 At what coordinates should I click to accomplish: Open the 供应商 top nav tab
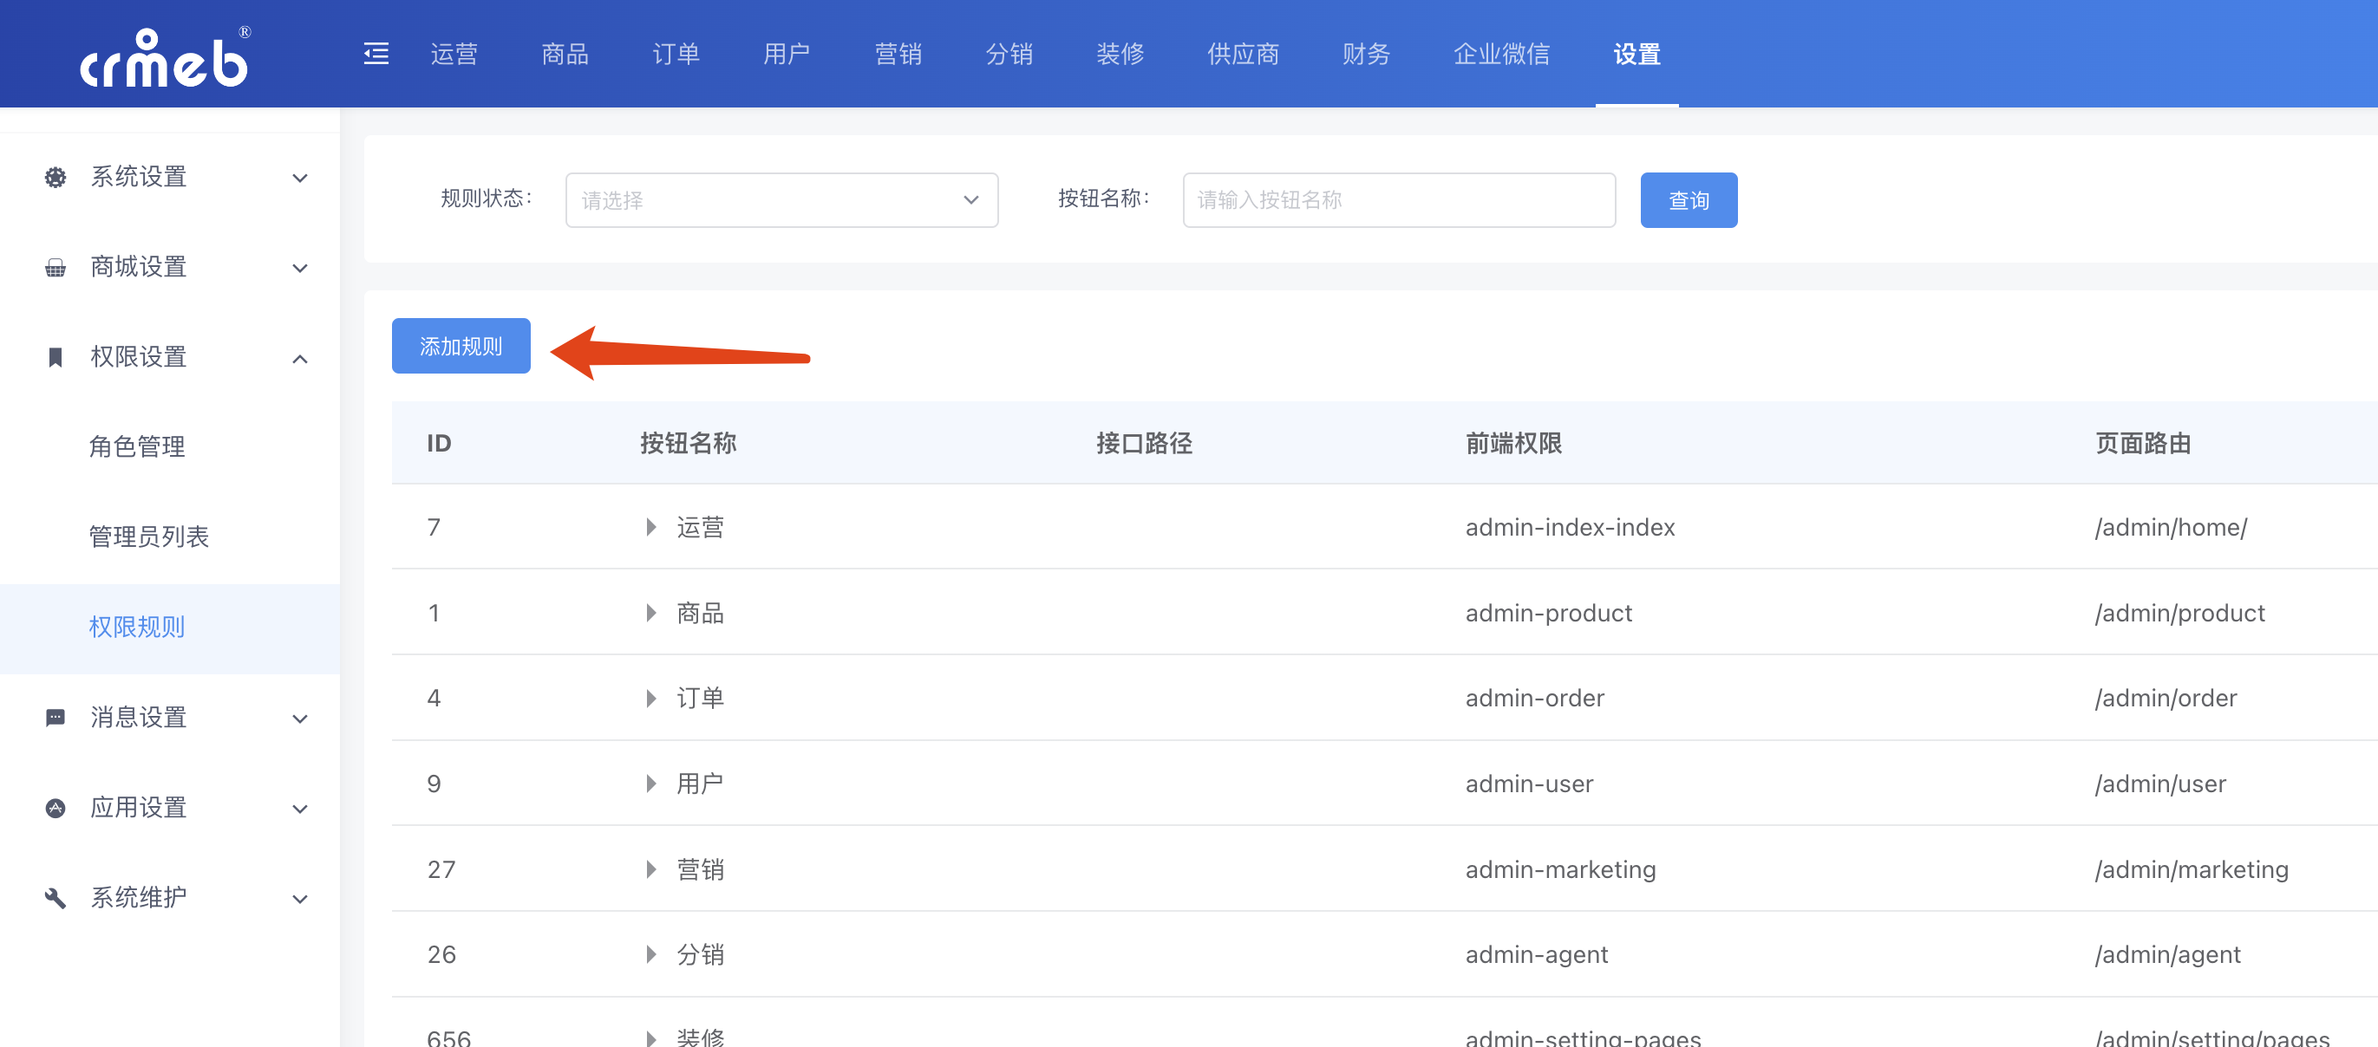pyautogui.click(x=1243, y=55)
